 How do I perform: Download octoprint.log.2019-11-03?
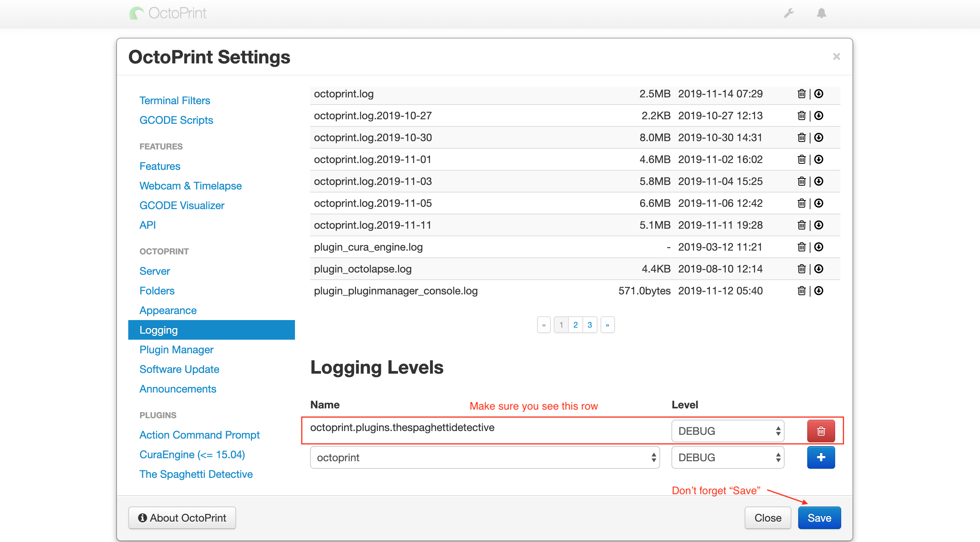tap(819, 181)
